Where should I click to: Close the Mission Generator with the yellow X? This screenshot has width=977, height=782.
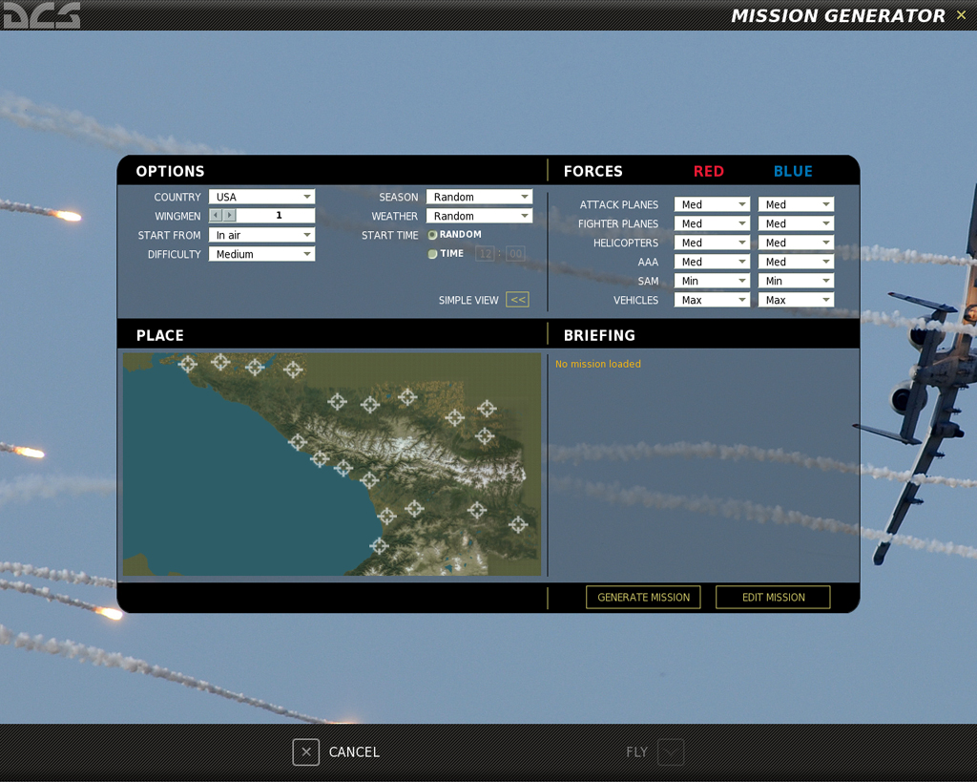click(x=960, y=15)
